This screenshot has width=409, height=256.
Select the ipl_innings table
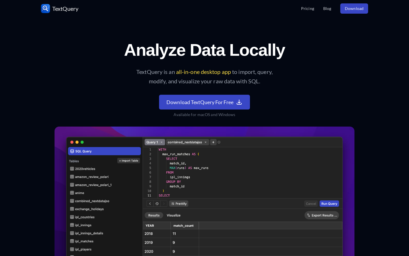point(83,225)
